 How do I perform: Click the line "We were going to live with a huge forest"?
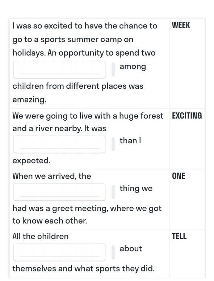tap(88, 116)
